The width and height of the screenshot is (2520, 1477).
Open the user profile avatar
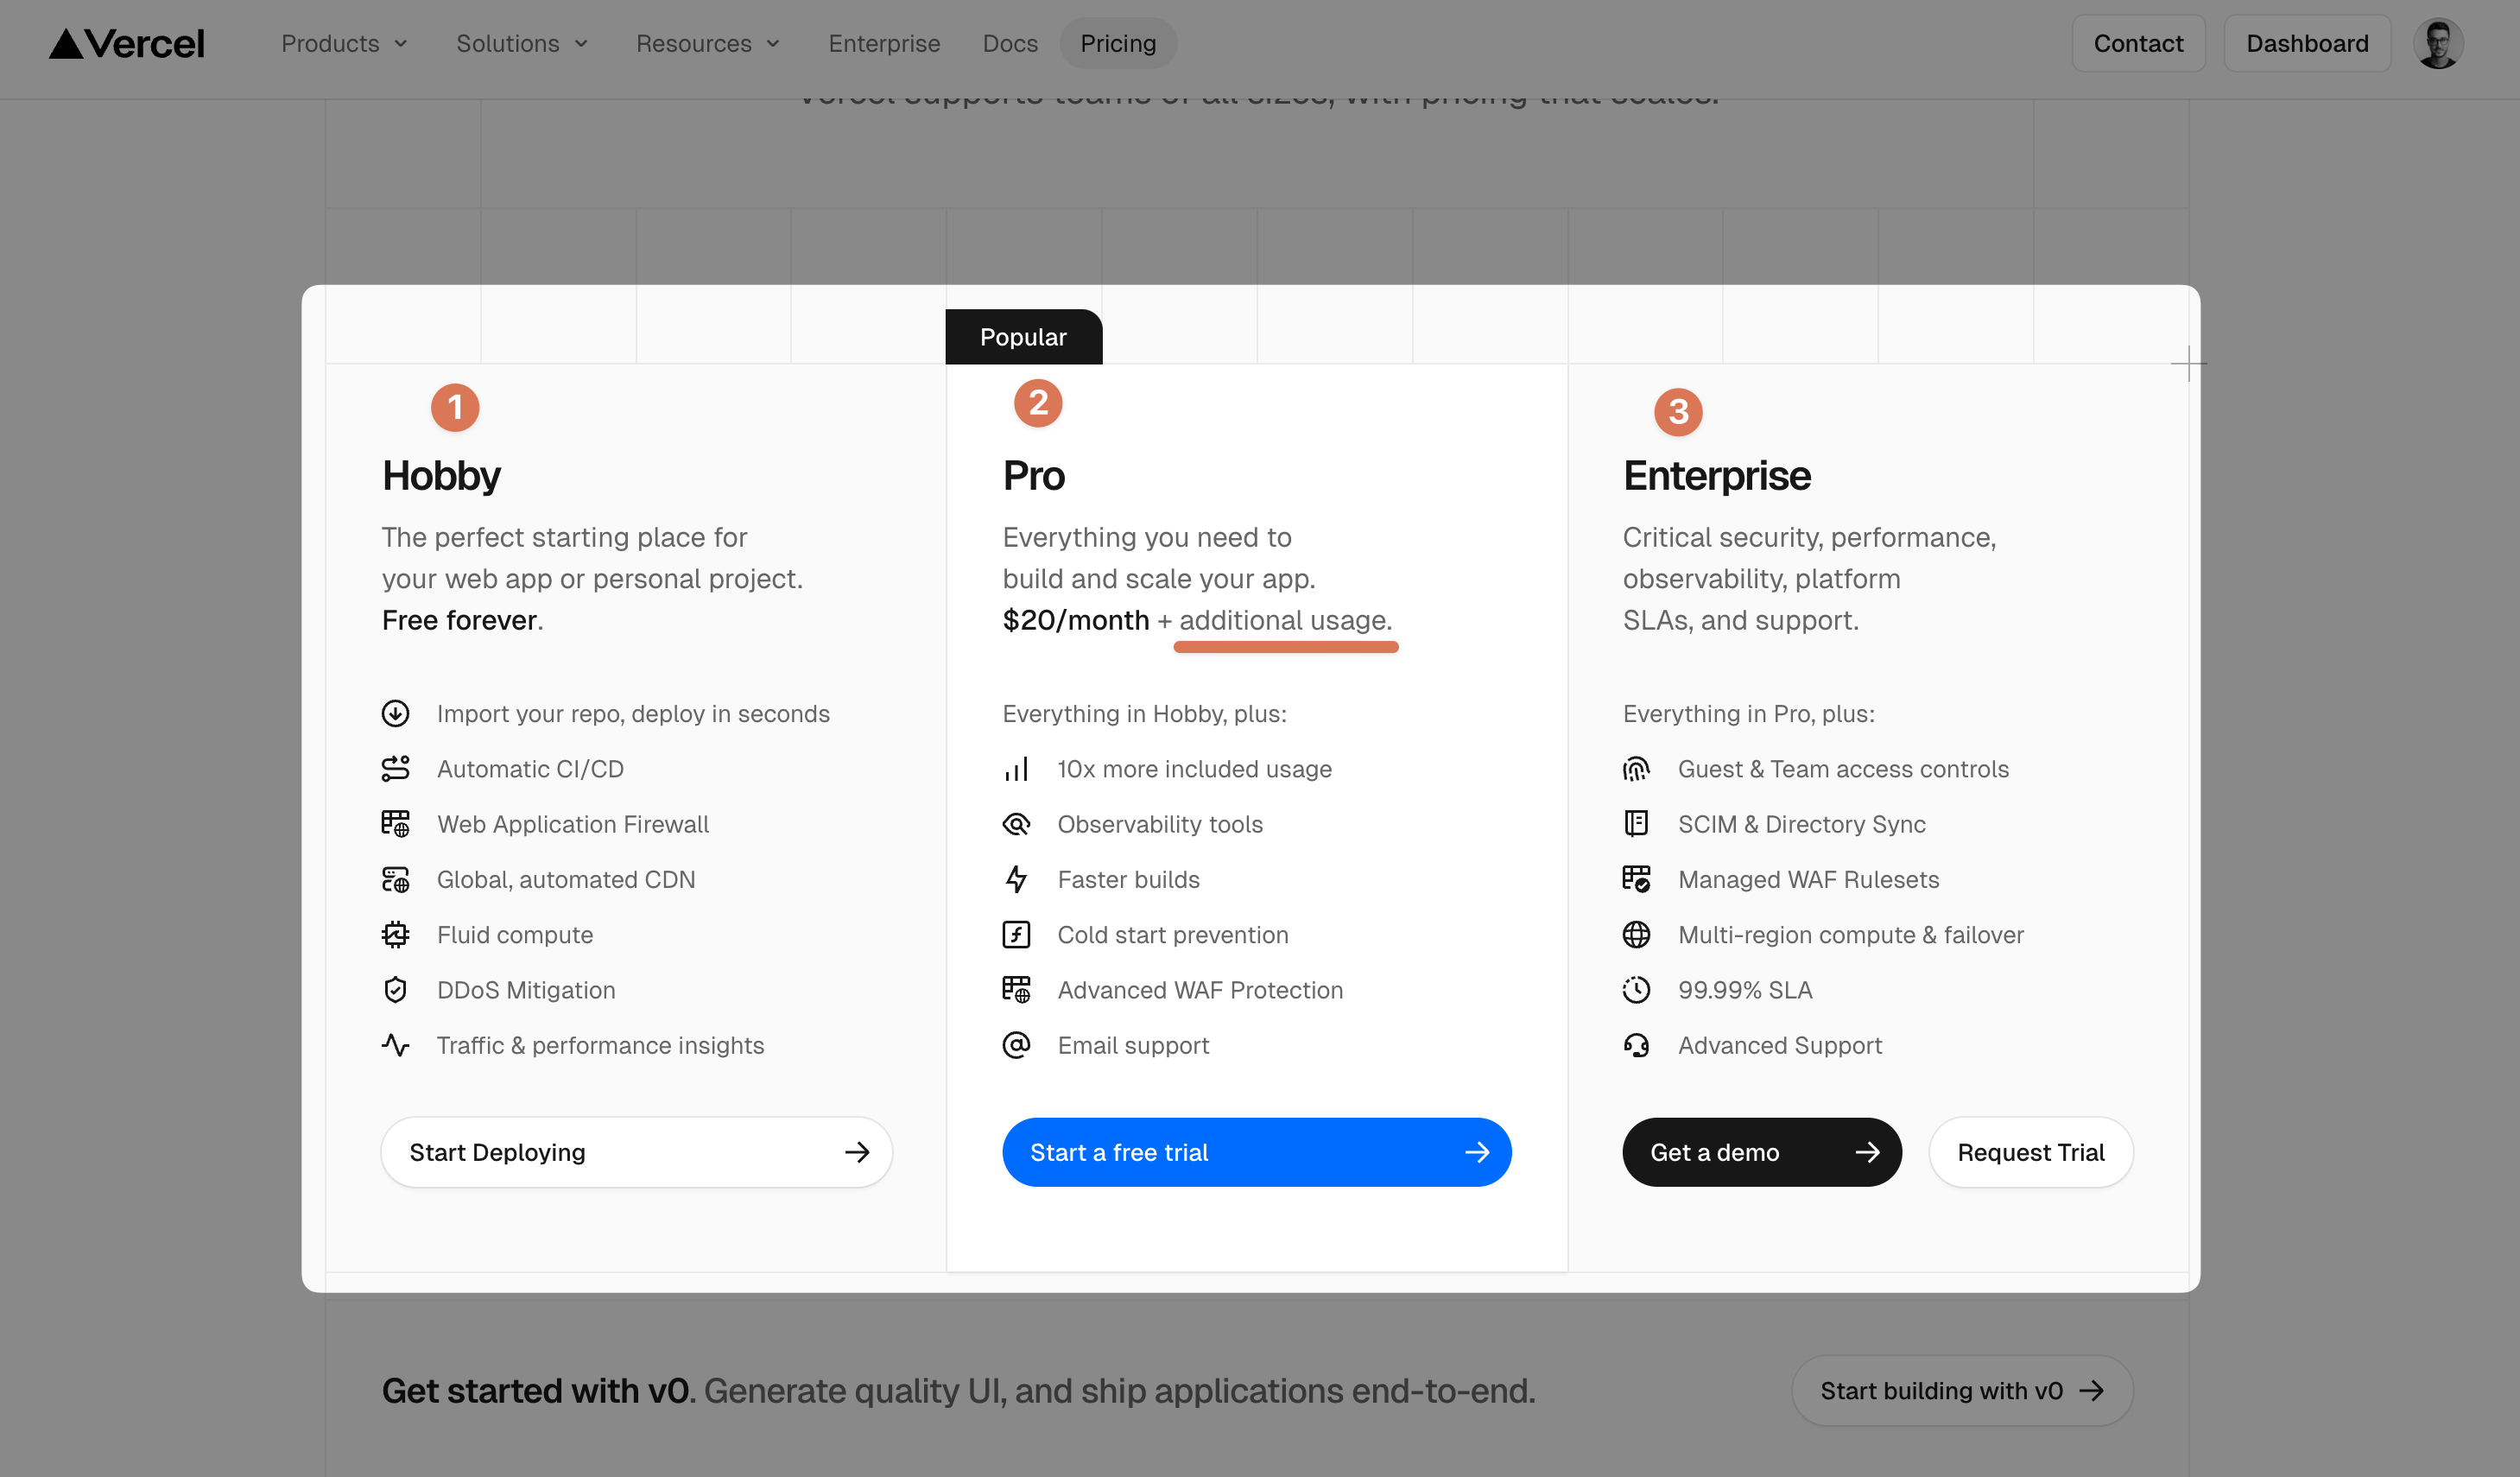[x=2437, y=44]
